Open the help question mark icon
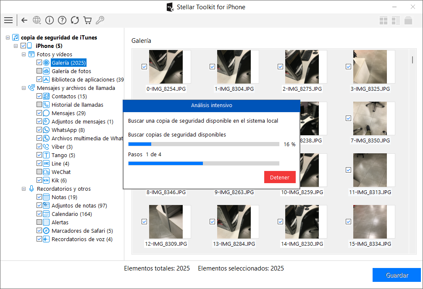Image resolution: width=423 pixels, height=289 pixels. tap(62, 20)
